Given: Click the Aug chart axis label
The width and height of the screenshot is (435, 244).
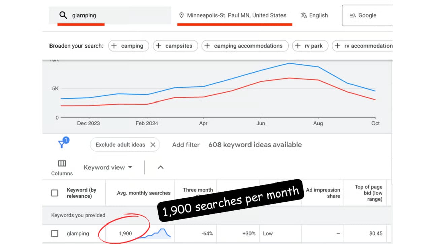Looking at the screenshot, I should [318, 123].
